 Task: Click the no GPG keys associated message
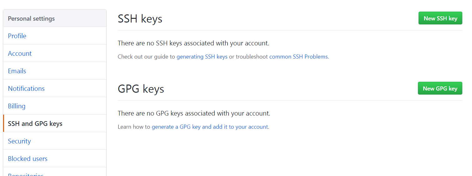coord(194,113)
